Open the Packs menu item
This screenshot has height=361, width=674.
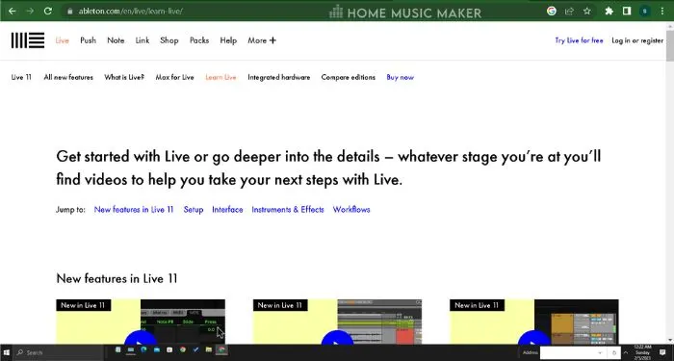(199, 40)
